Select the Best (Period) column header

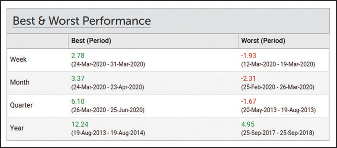[91, 41]
